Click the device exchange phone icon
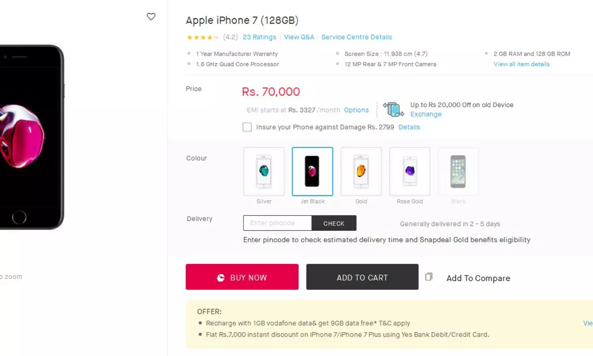This screenshot has height=356, width=593. click(393, 109)
